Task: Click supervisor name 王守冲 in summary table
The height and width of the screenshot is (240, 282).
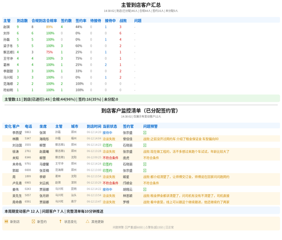Action: (8, 59)
